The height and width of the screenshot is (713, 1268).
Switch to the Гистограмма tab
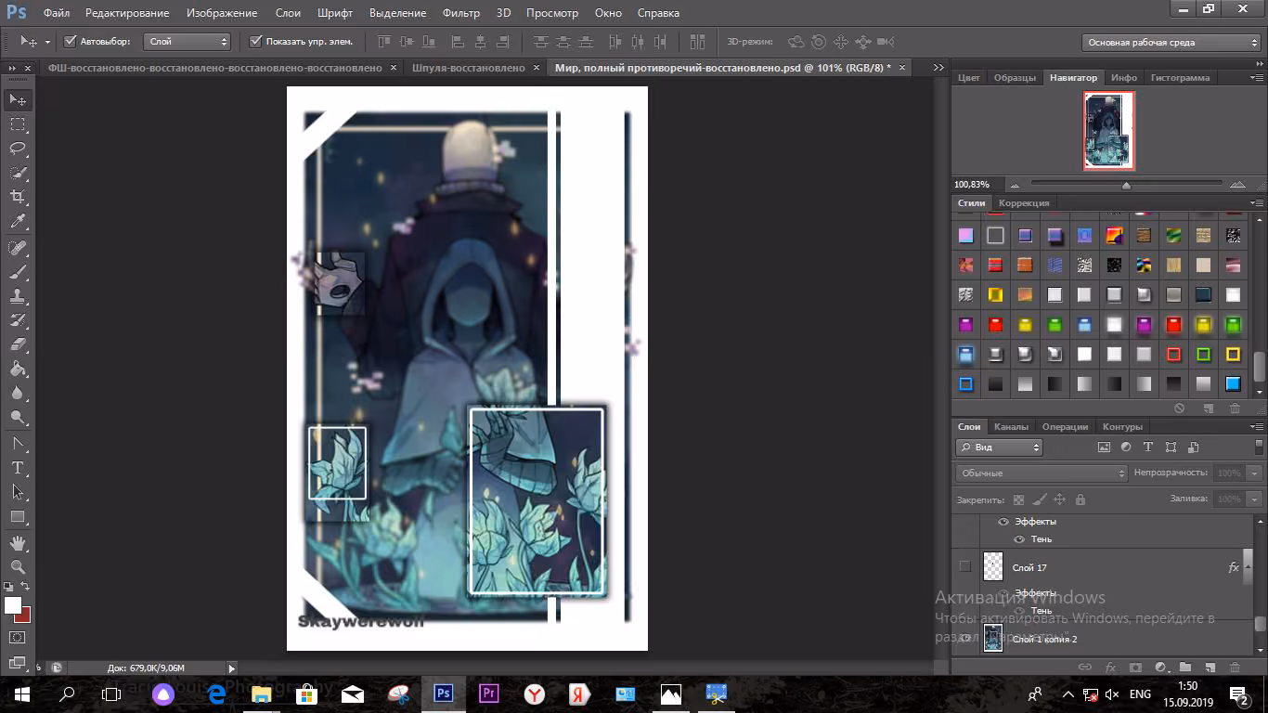(x=1180, y=78)
